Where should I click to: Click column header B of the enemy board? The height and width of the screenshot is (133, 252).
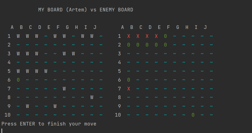[x=132, y=27]
